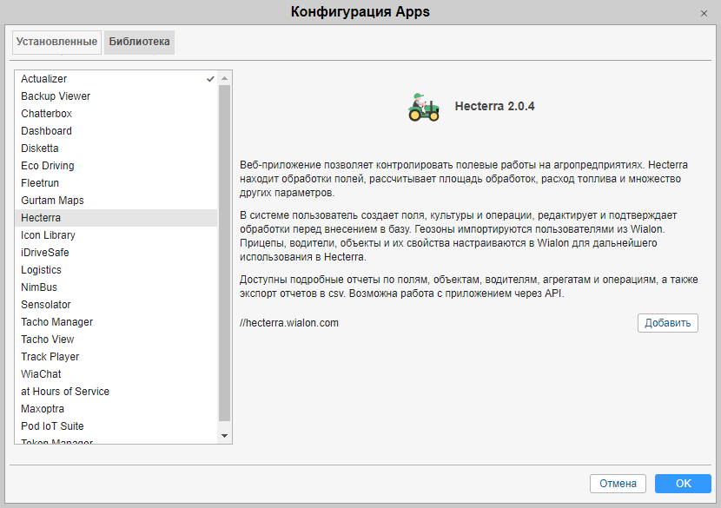721x508 pixels.
Task: Close the Apps configuration dialog
Action: click(x=704, y=13)
